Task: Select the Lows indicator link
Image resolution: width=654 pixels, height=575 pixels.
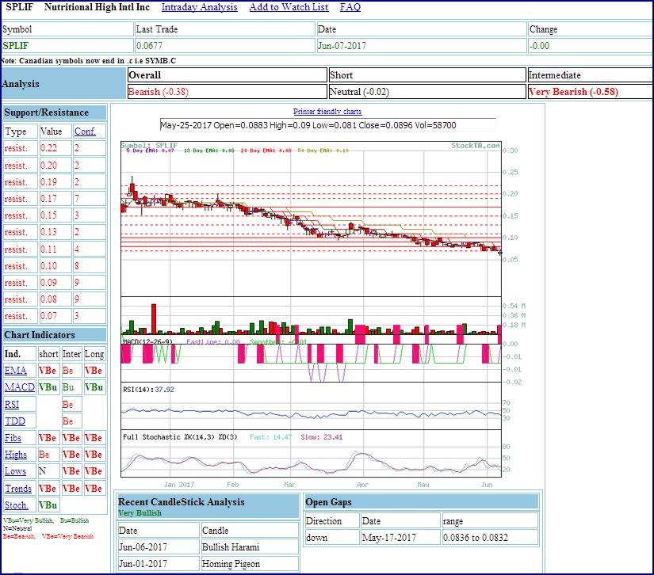Action: [x=15, y=471]
